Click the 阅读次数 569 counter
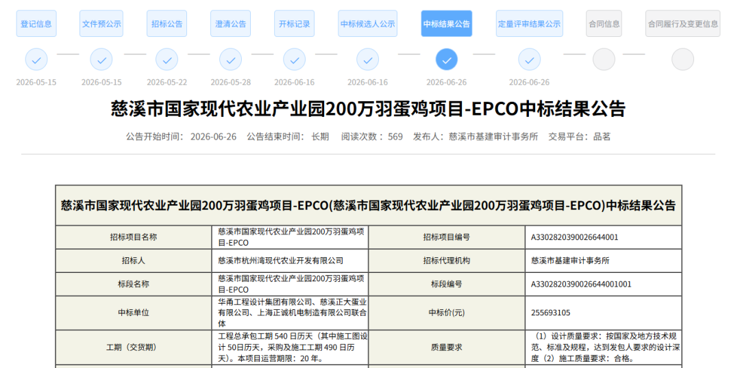The width and height of the screenshot is (740, 368). [x=372, y=137]
